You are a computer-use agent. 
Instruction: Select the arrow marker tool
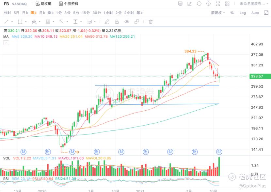tap(61, 22)
